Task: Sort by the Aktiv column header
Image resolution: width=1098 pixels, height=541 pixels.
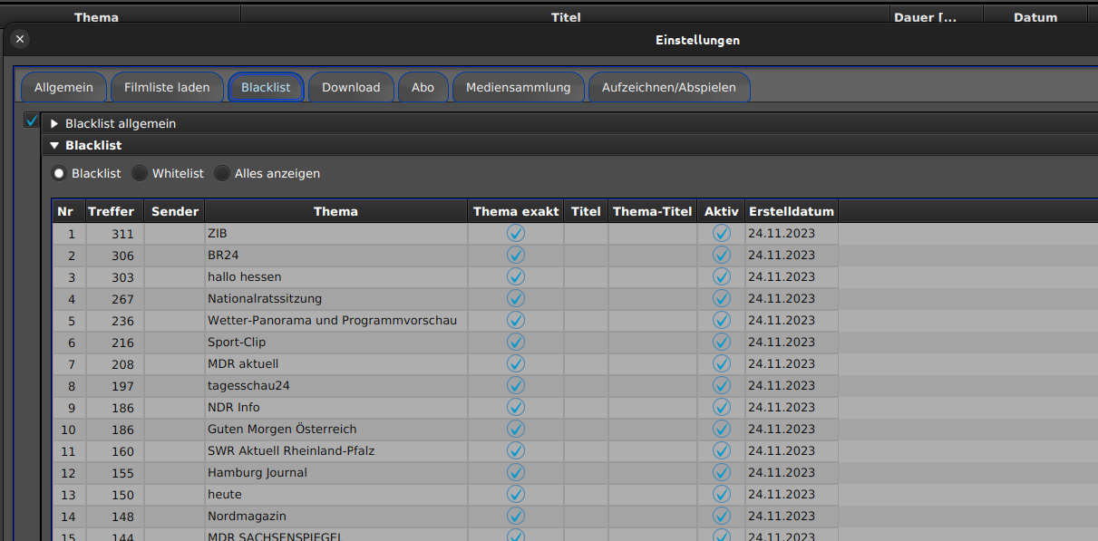Action: [722, 211]
